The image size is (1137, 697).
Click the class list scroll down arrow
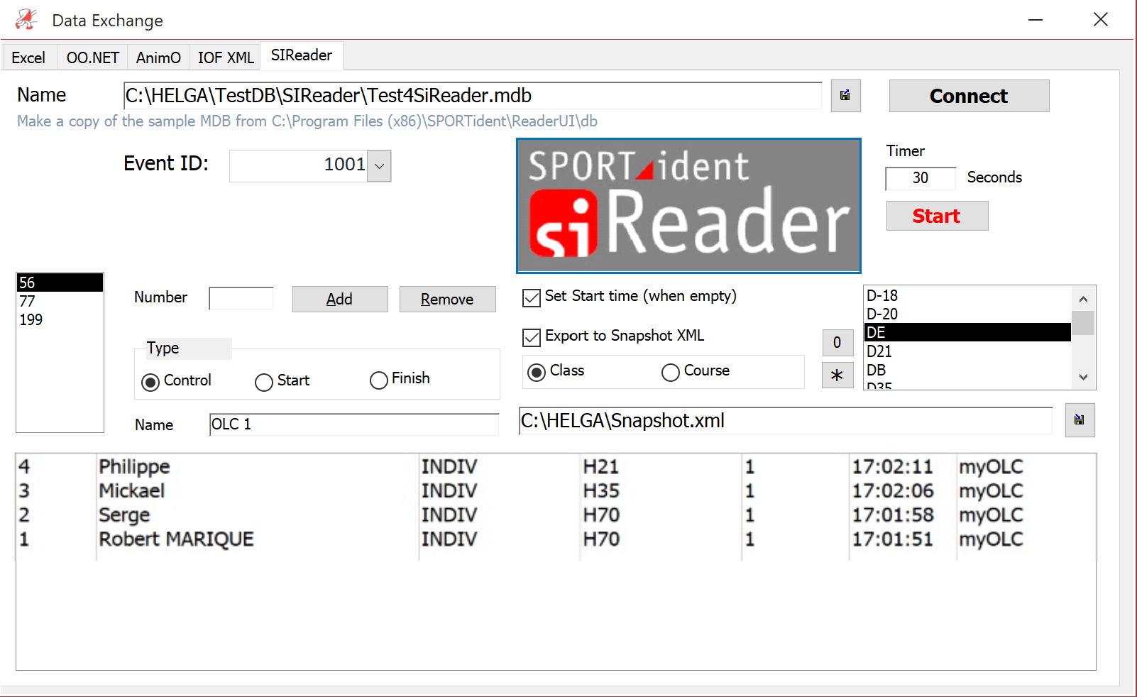pyautogui.click(x=1083, y=377)
